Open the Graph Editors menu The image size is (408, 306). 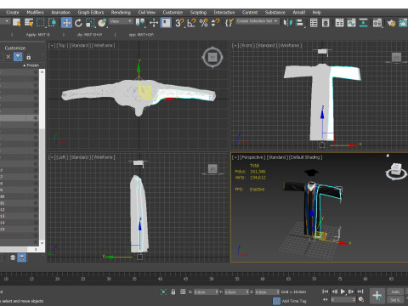coord(91,13)
